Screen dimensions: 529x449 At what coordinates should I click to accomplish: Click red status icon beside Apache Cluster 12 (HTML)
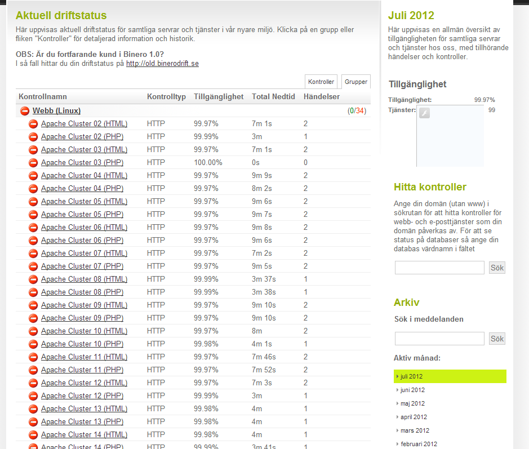coord(33,383)
